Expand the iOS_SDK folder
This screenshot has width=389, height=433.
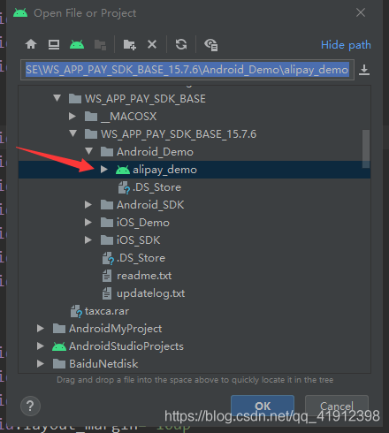click(88, 240)
